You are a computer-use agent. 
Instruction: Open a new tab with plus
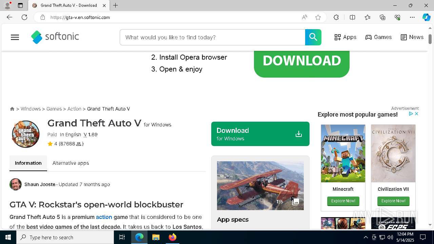[116, 5]
